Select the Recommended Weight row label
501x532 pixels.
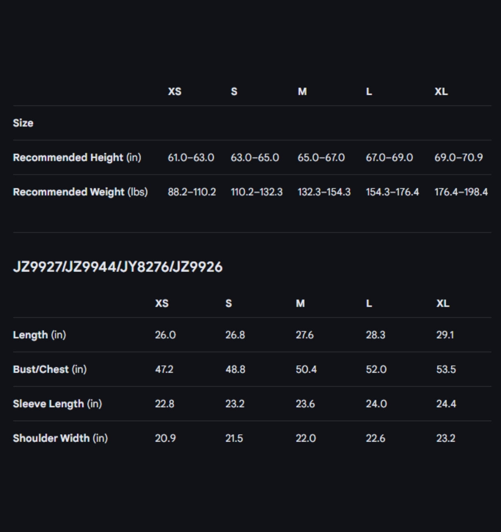[80, 192]
